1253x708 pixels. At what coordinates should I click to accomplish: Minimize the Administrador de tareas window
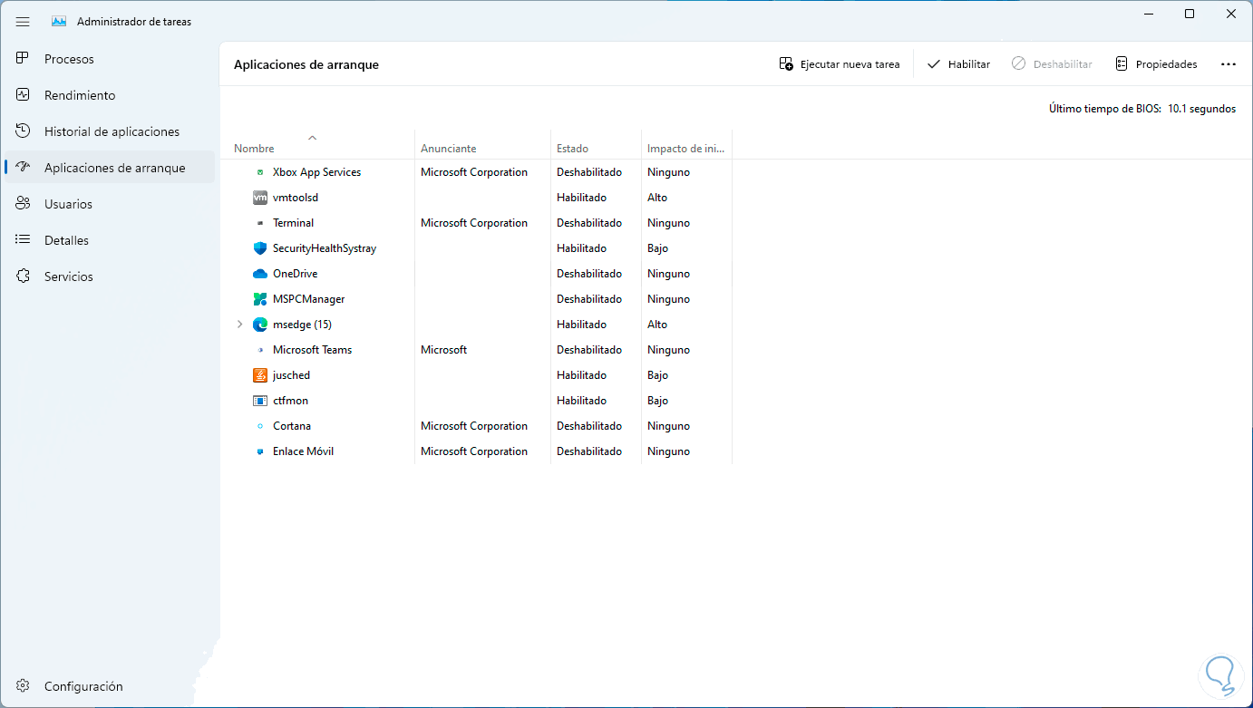(x=1148, y=14)
